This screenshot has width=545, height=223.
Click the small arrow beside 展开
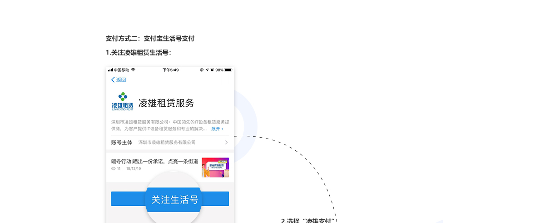click(223, 129)
